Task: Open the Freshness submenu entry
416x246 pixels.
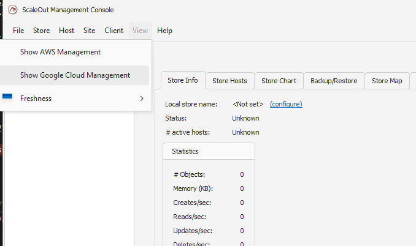Action: [x=75, y=99]
